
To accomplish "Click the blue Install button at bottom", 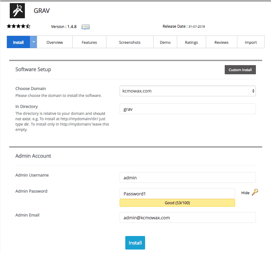I will pyautogui.click(x=135, y=243).
